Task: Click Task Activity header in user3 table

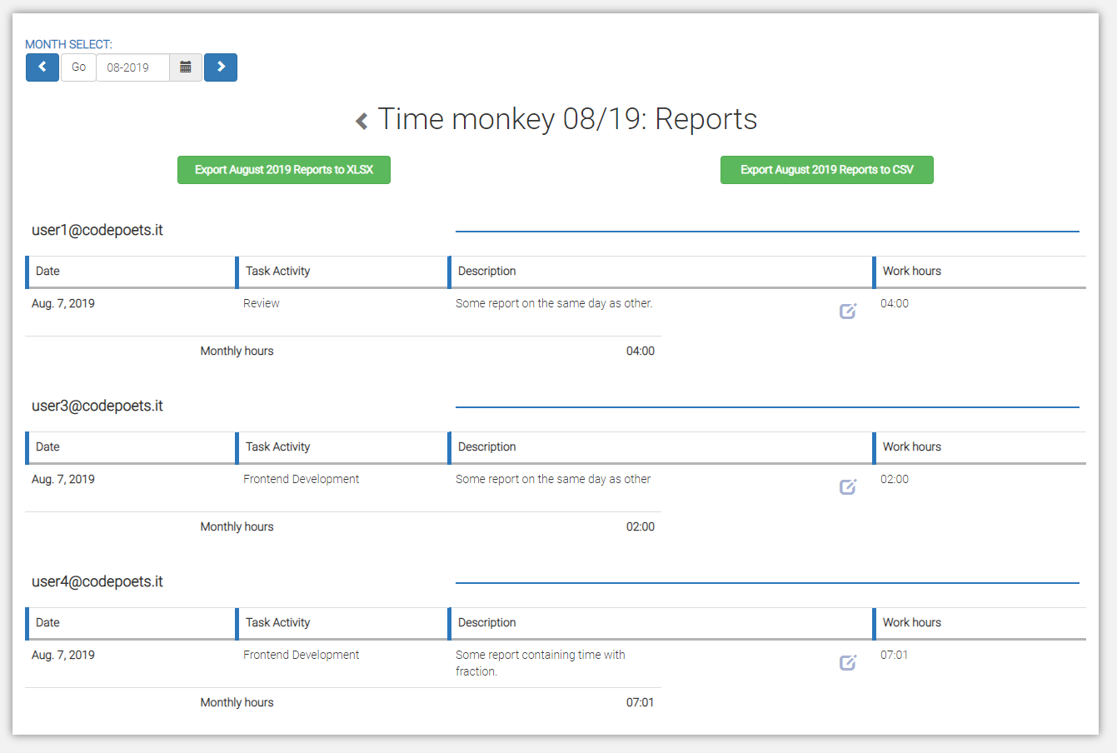Action: pyautogui.click(x=342, y=447)
